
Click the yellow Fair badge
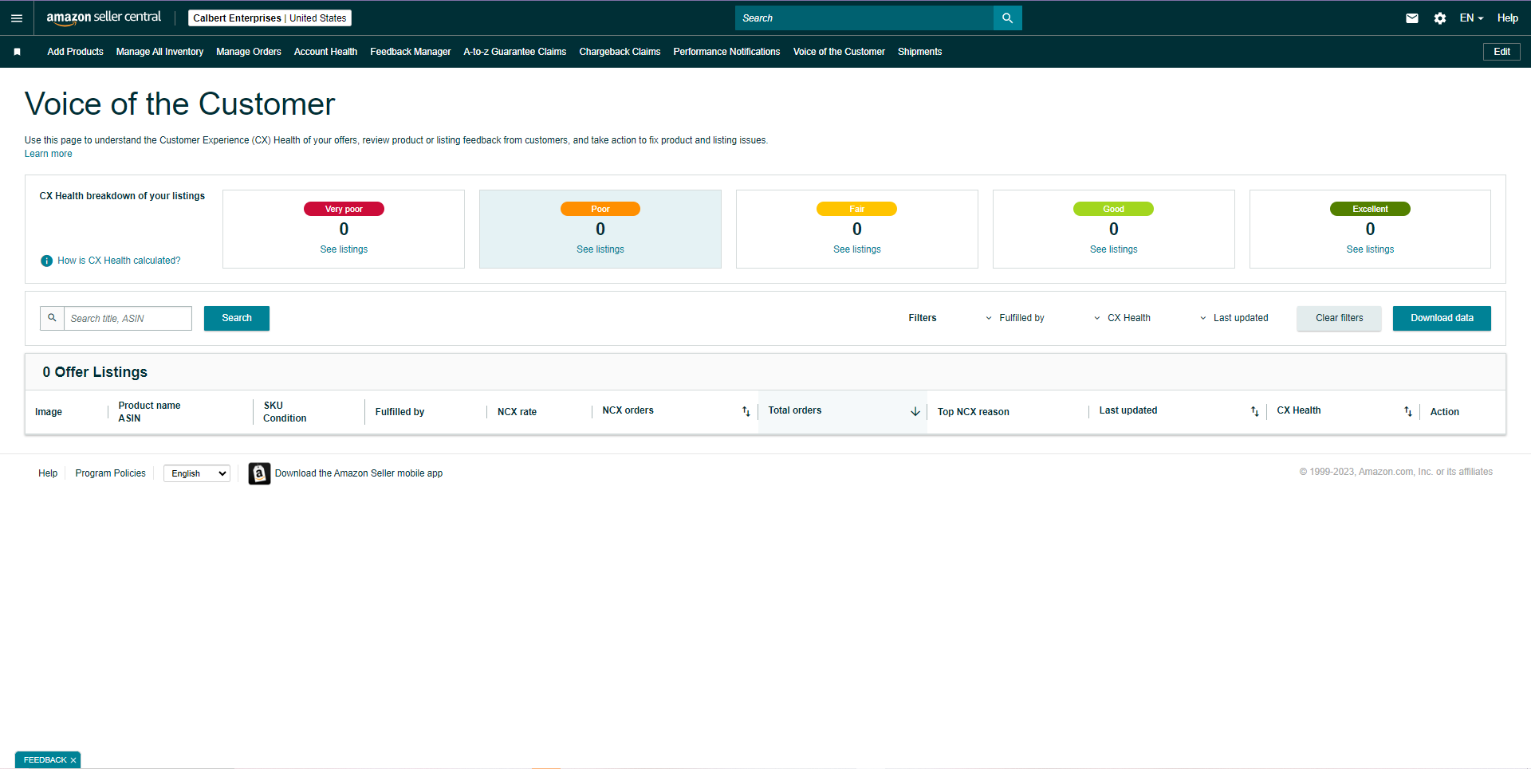pos(857,209)
